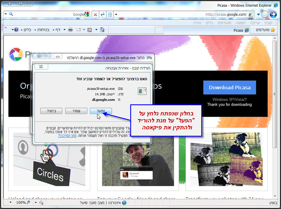Select the Picasa browser tab
The image size is (281, 209).
(x=206, y=30)
